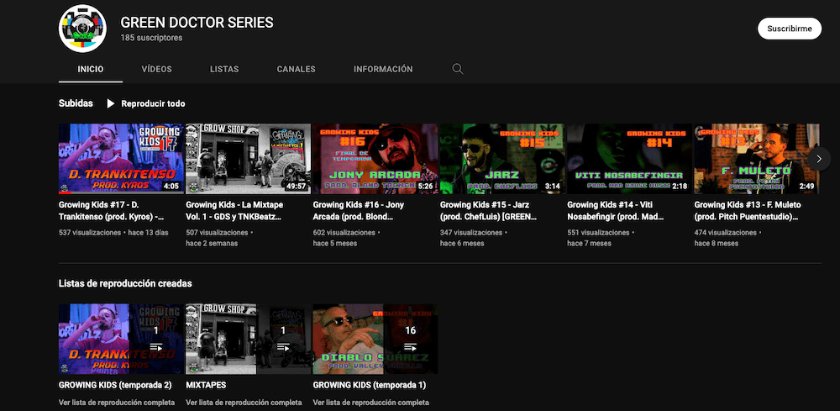Click Listas de reproducción creadas heading
Screen dimensions: 840x411
(125, 283)
